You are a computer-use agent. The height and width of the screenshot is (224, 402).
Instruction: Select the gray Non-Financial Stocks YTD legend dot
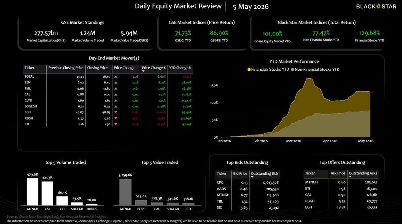(x=292, y=69)
